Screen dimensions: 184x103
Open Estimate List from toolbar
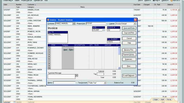[x=38, y=1]
